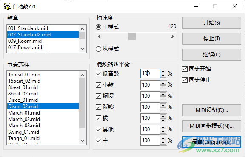Increase 小鼓 volume with up spinner

click(163, 83)
